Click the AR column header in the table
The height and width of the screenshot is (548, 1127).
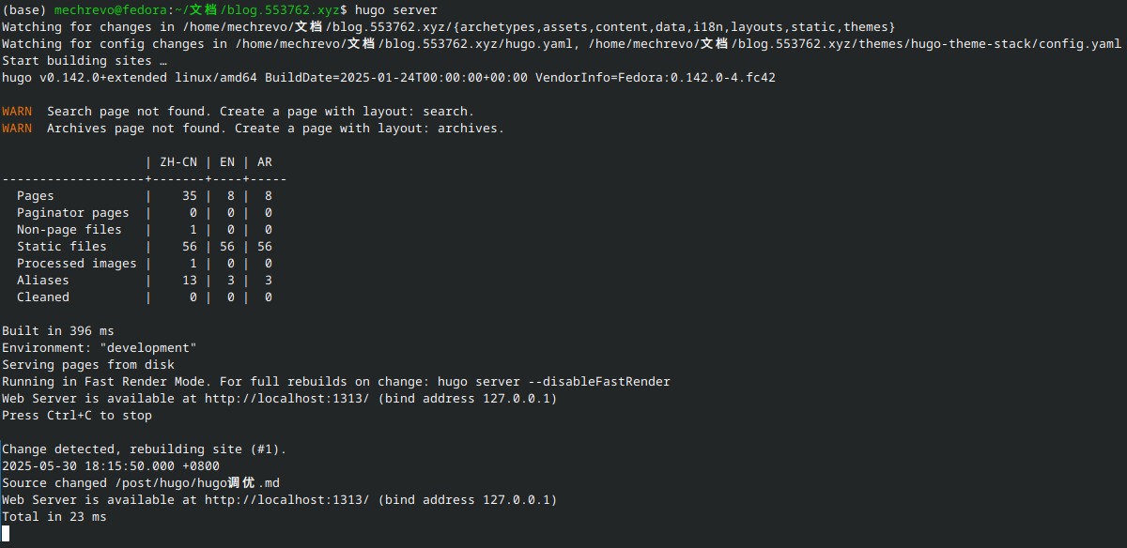click(x=265, y=162)
